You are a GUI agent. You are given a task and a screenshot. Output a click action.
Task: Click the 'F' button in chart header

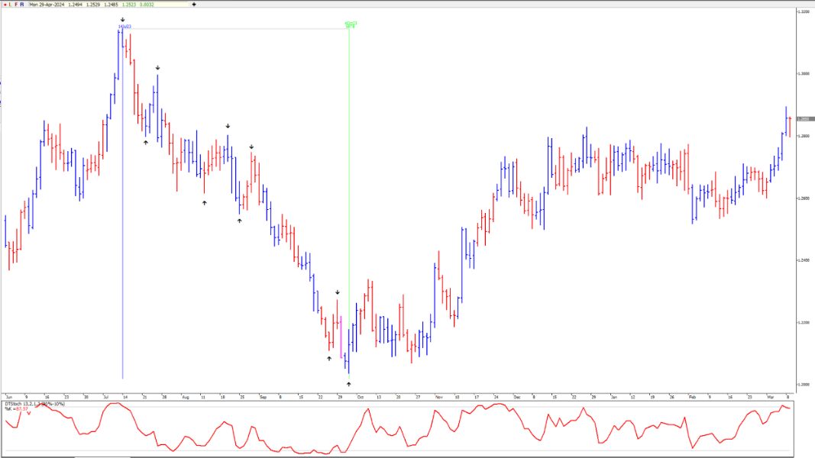click(16, 4)
